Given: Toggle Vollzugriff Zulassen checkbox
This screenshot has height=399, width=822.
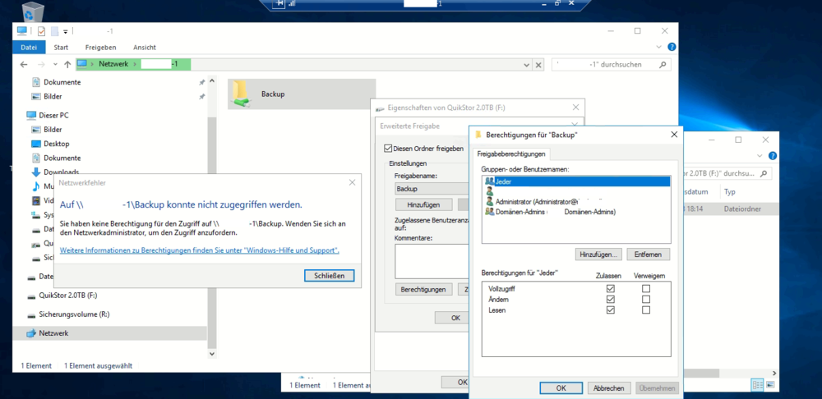Looking at the screenshot, I should click(x=610, y=289).
